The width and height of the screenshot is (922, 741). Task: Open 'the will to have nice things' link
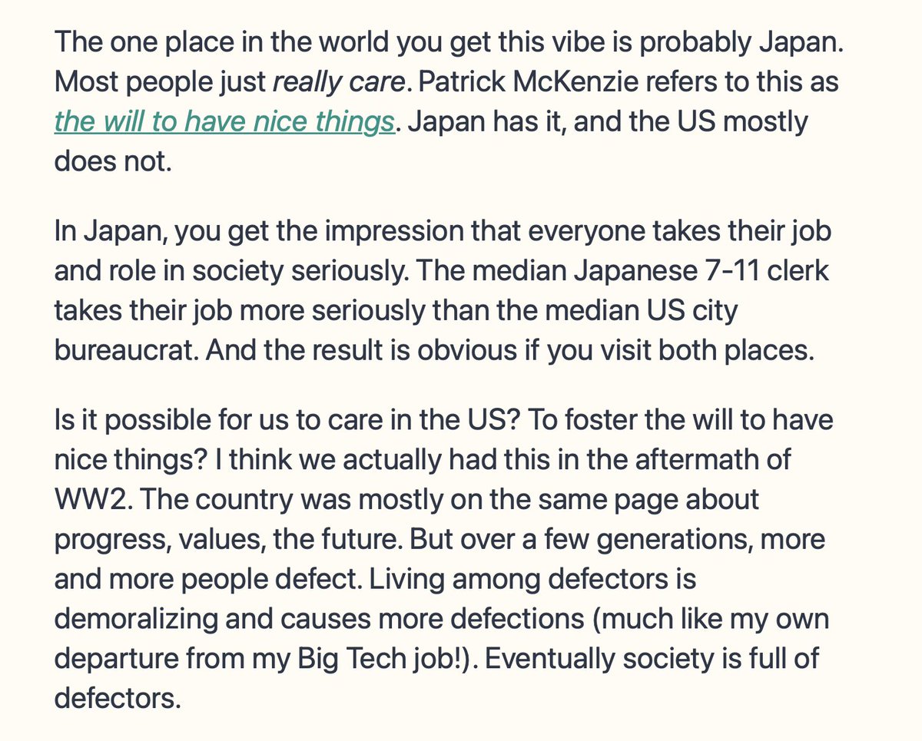coord(224,122)
